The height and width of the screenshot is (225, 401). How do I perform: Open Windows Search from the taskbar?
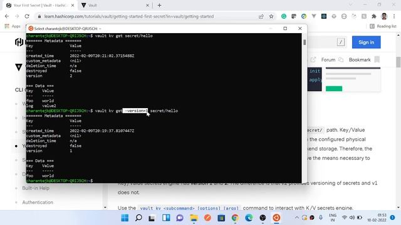tap(138, 218)
